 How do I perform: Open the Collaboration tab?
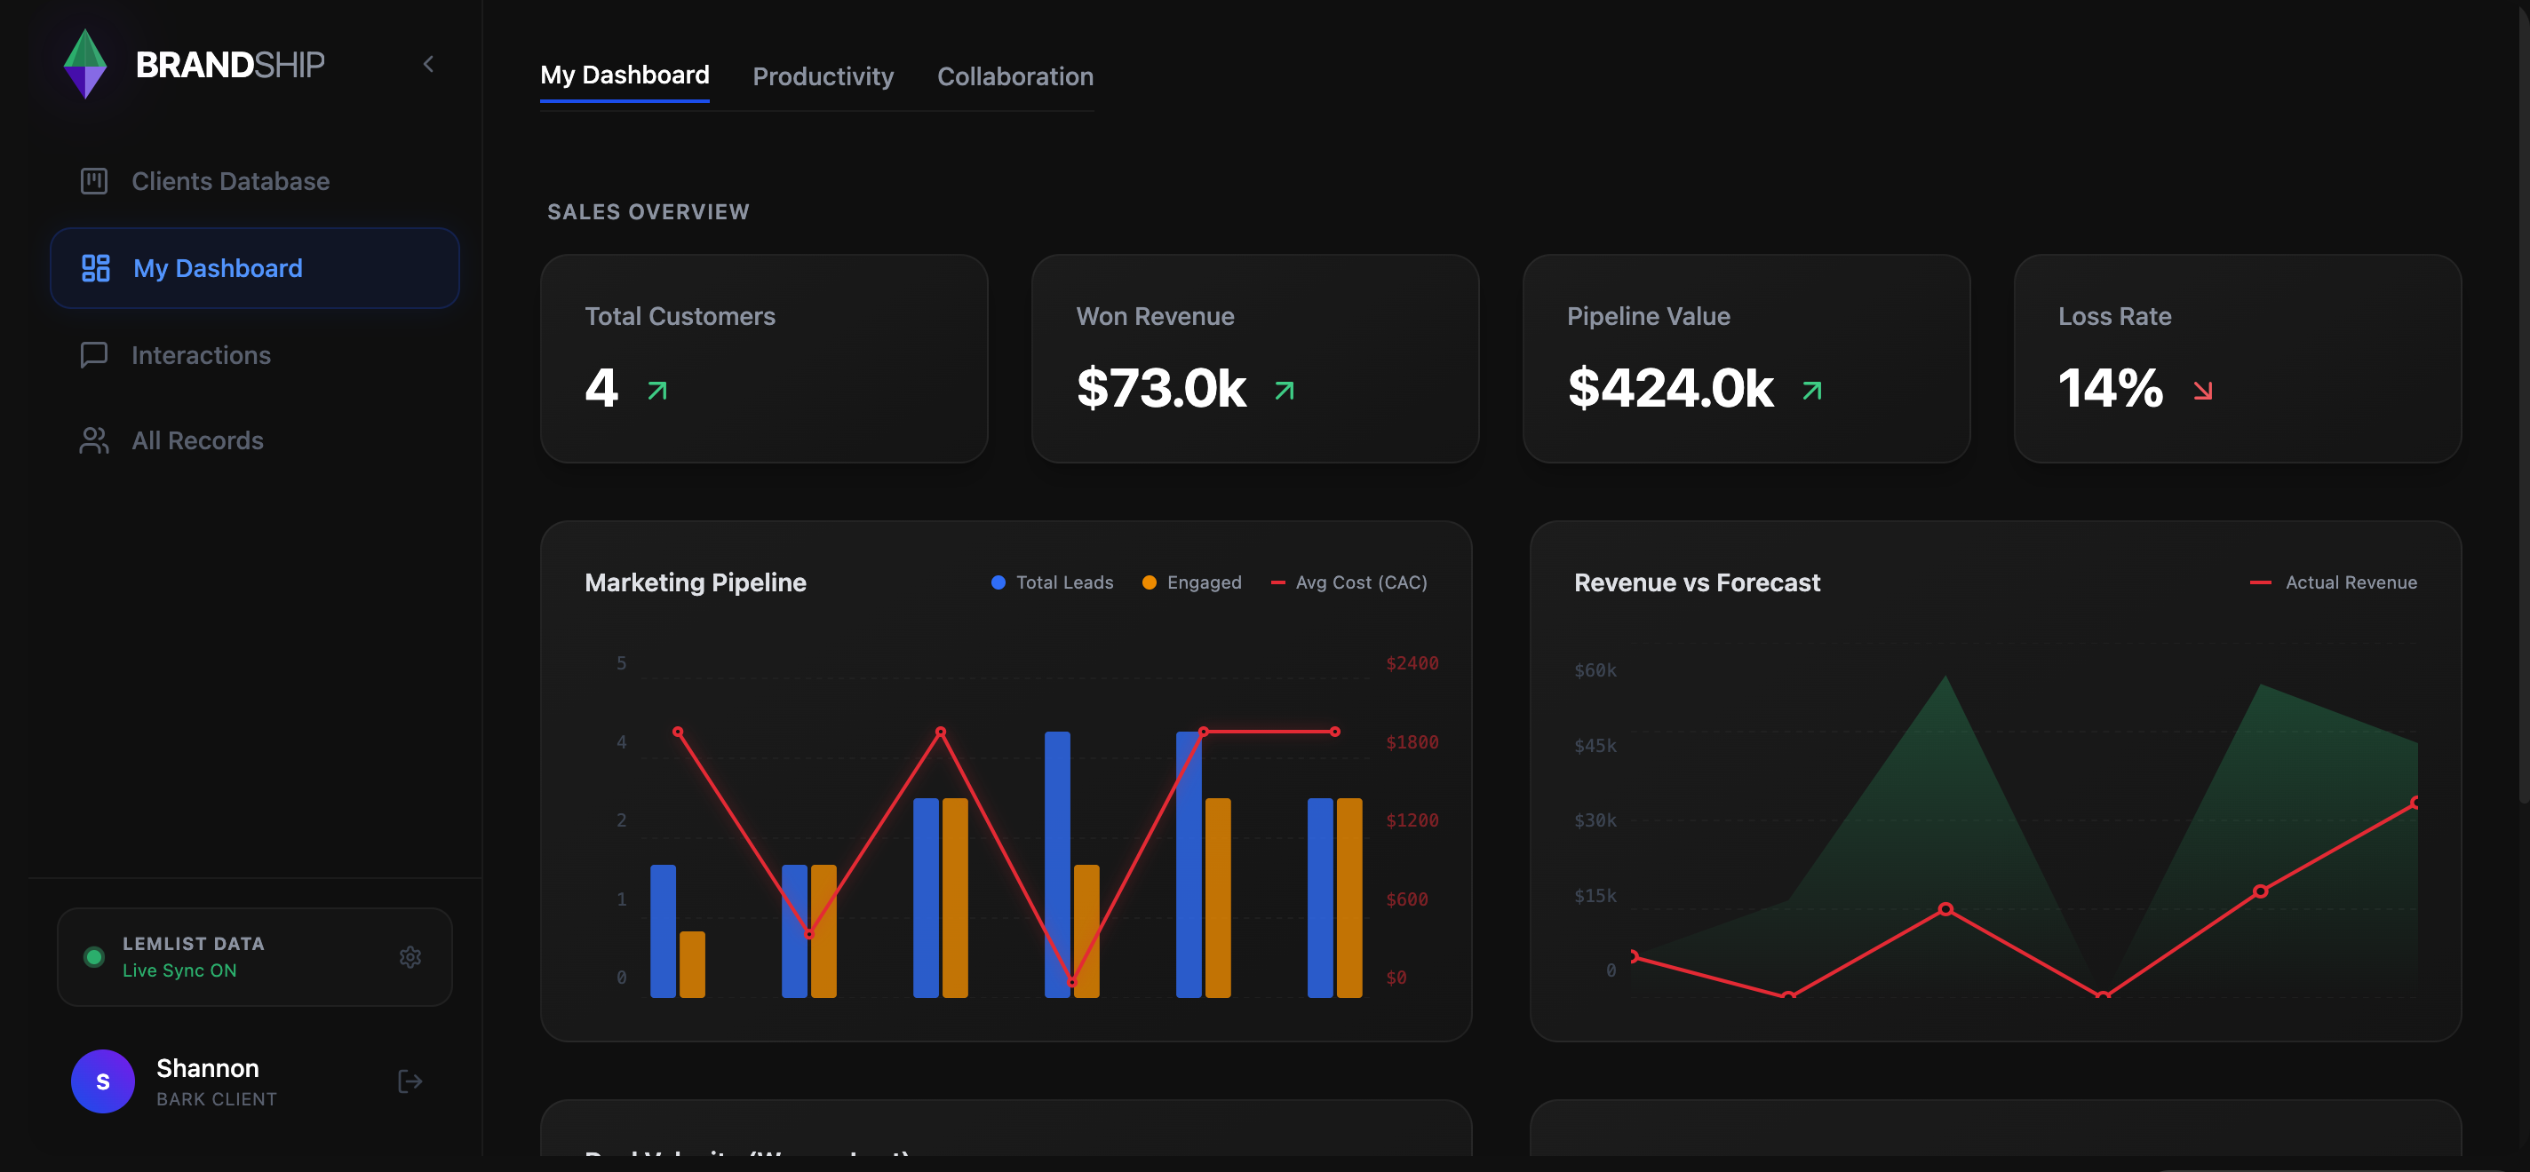1015,75
